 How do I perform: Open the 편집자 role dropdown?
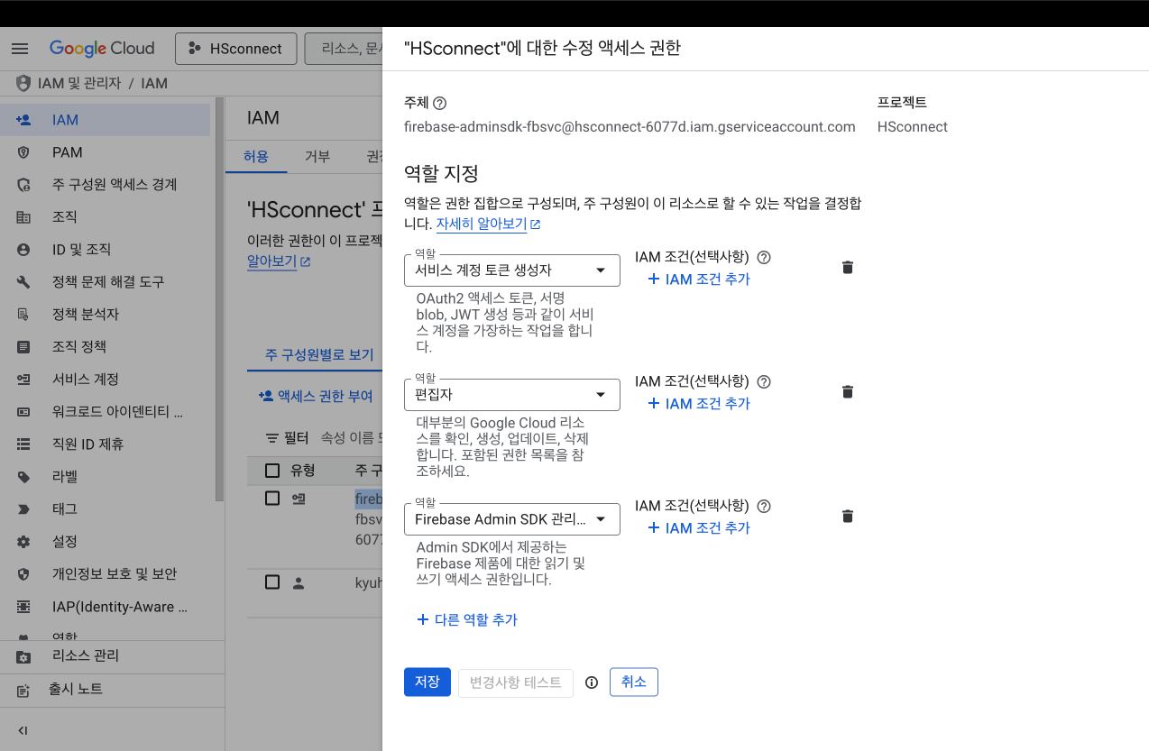click(x=512, y=395)
